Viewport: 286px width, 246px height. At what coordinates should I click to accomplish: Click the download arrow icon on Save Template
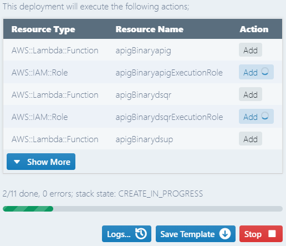click(225, 234)
